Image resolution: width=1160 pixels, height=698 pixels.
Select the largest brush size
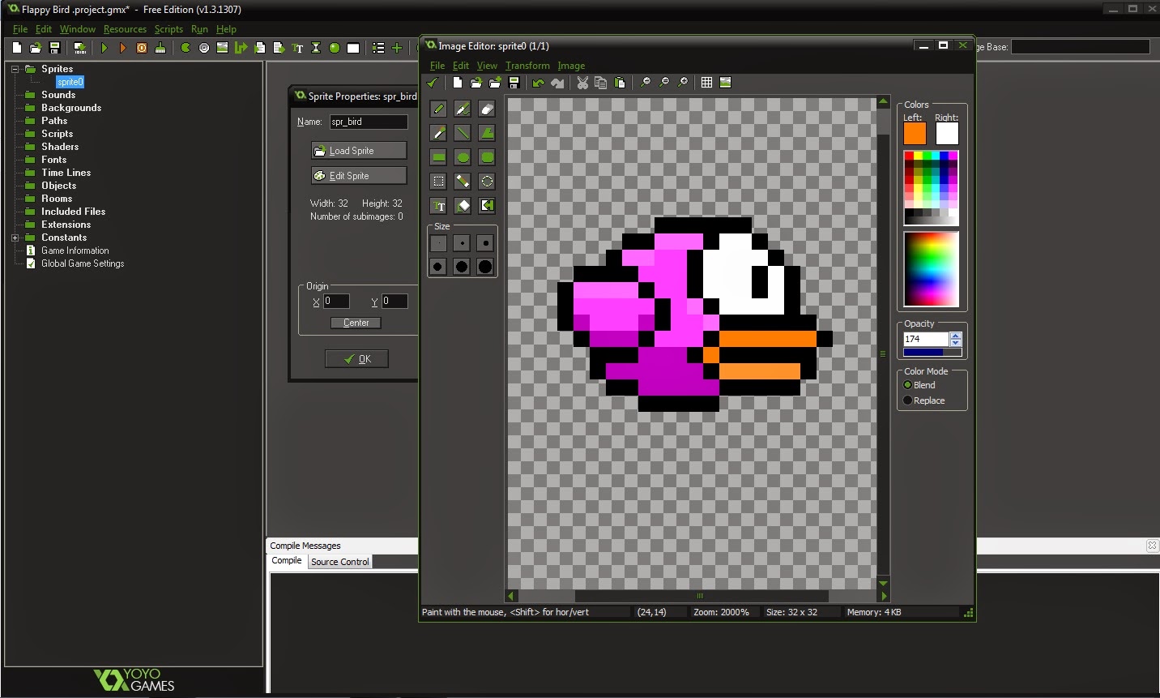[484, 266]
